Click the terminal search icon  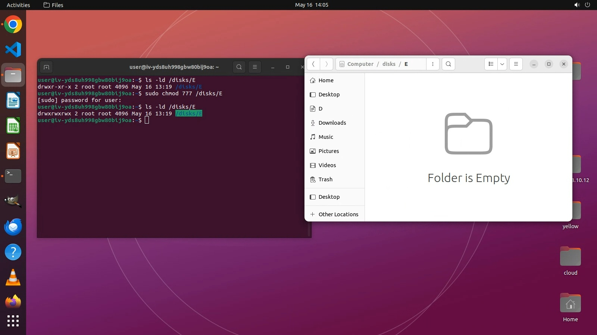click(x=239, y=67)
